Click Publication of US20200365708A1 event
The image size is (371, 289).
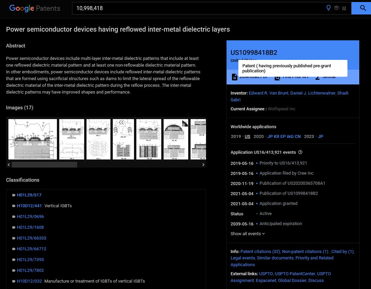pos(292,183)
